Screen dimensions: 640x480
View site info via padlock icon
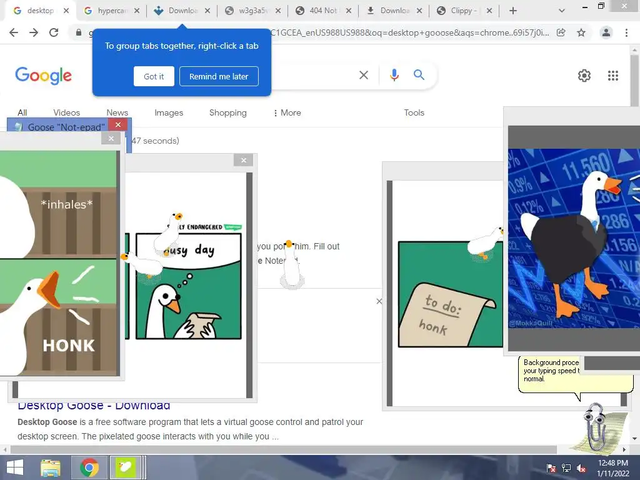(x=78, y=32)
